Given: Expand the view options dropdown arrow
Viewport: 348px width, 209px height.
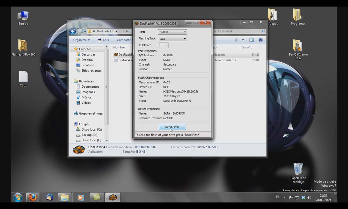Looking at the screenshot, I should coord(243,40).
